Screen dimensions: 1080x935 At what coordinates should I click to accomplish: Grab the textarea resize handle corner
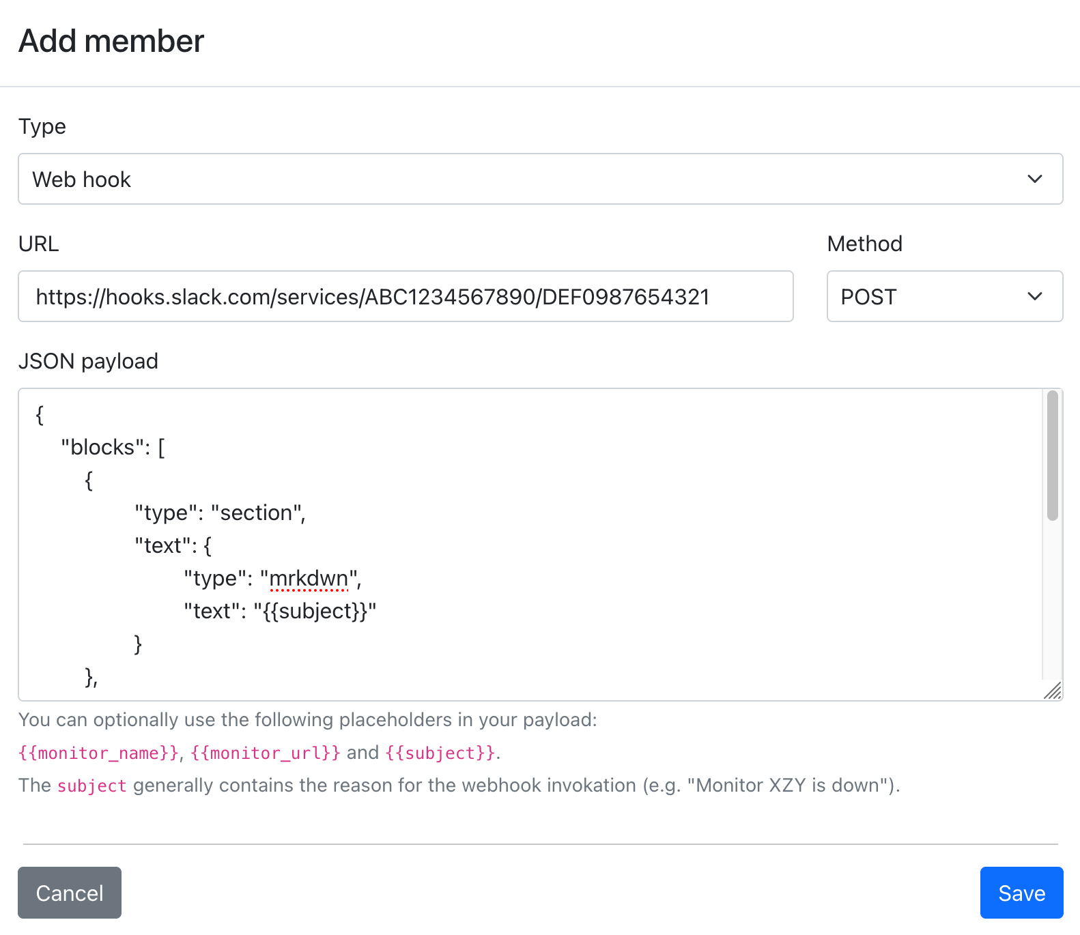[1052, 691]
